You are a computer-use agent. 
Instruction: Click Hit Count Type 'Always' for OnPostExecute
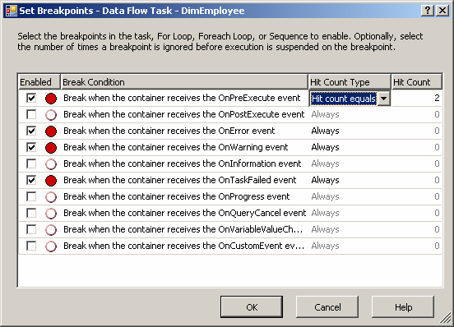point(325,114)
